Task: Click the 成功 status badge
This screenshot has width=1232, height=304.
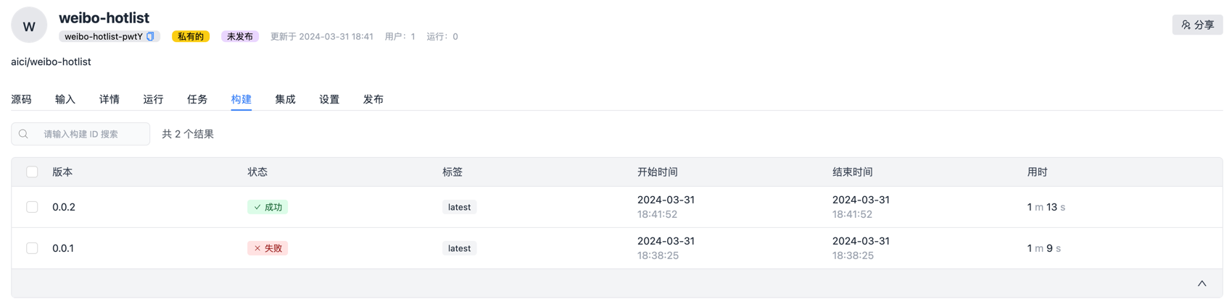Action: tap(268, 207)
